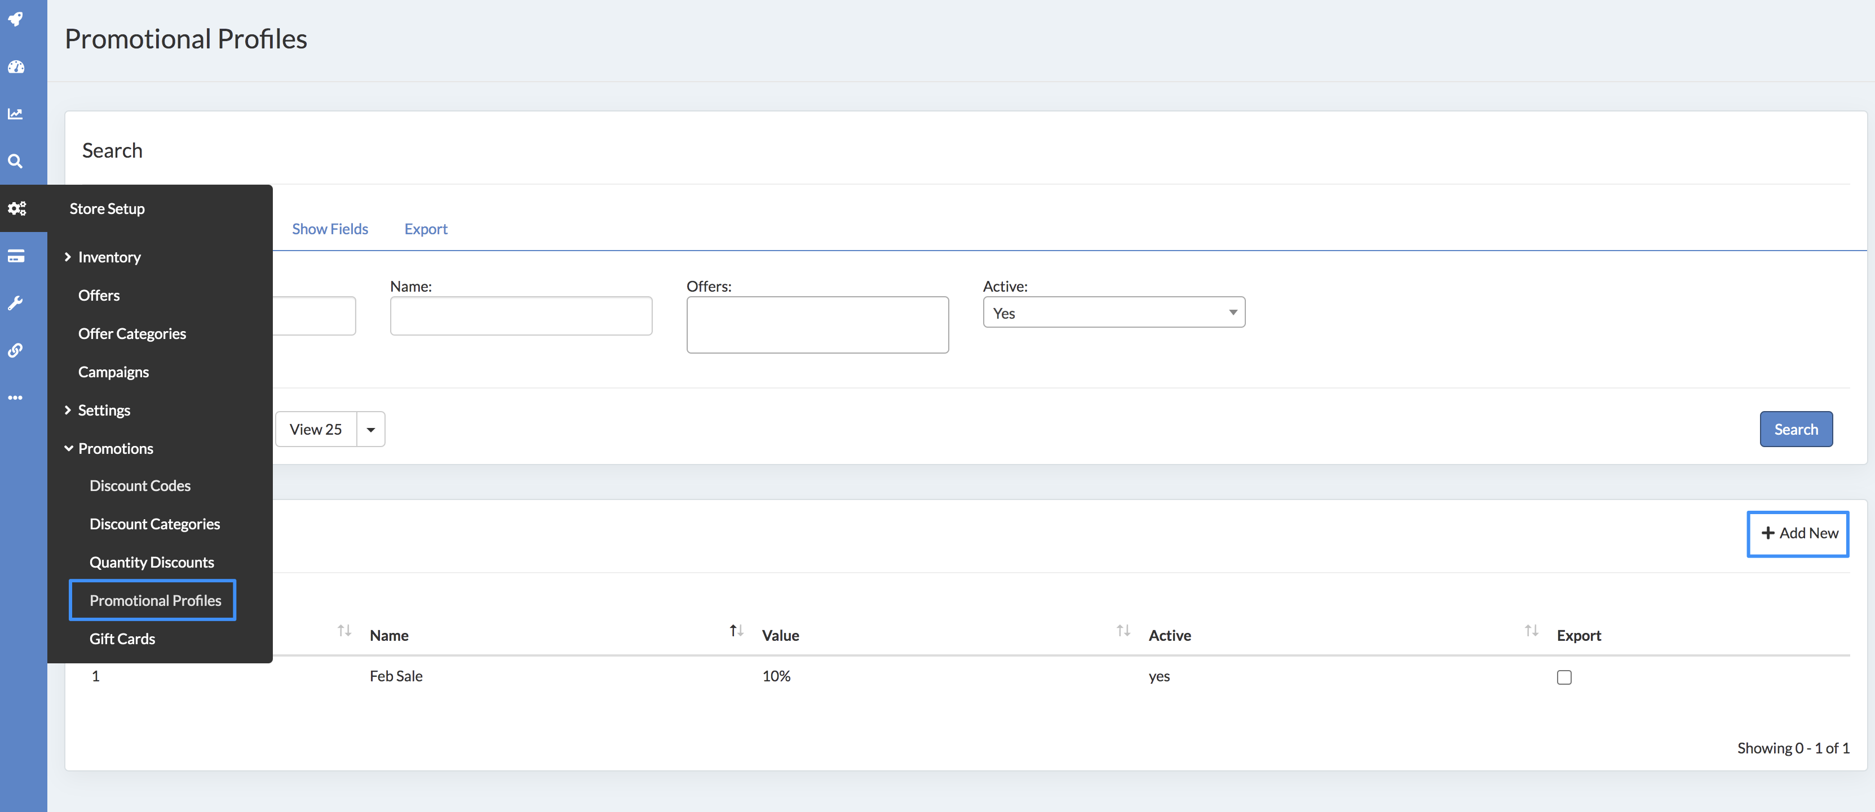Switch to the Show Fields tab
1875x812 pixels.
click(x=330, y=229)
